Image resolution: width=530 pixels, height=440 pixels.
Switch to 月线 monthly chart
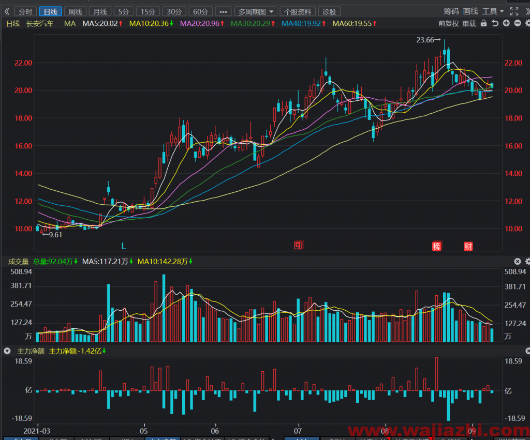[100, 12]
